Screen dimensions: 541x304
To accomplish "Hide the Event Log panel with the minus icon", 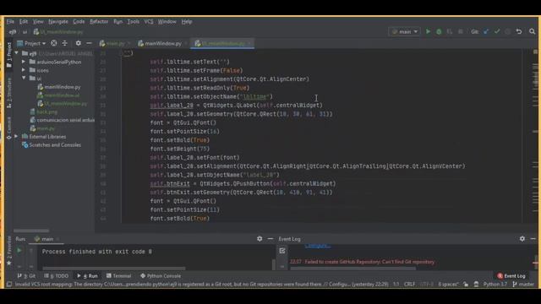I will point(533,238).
